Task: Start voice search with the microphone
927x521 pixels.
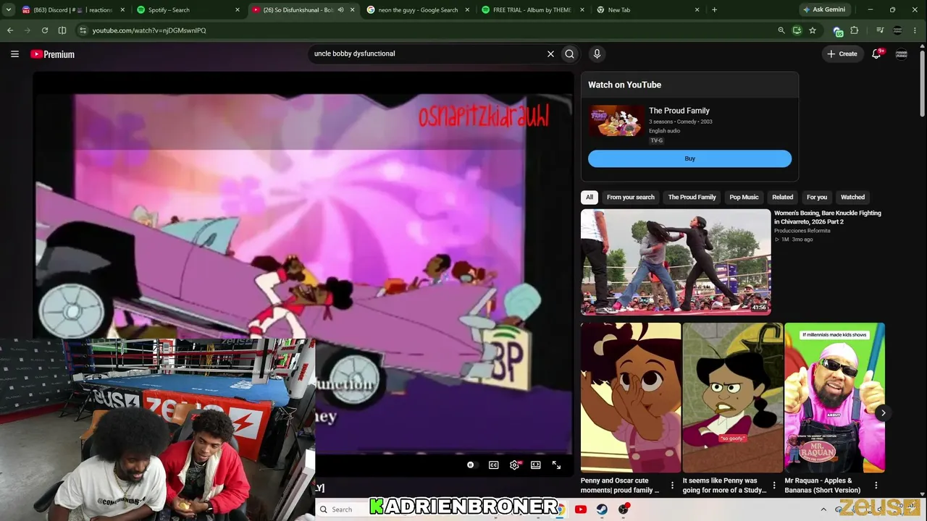Action: (x=597, y=54)
